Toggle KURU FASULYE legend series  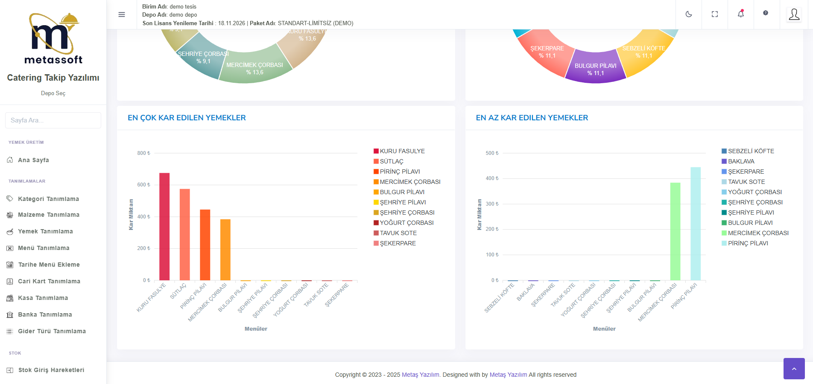pyautogui.click(x=402, y=151)
